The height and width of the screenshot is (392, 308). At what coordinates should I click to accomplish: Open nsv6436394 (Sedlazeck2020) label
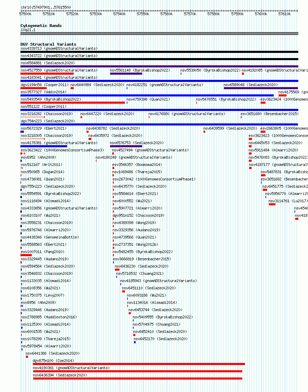[x=60, y=375]
